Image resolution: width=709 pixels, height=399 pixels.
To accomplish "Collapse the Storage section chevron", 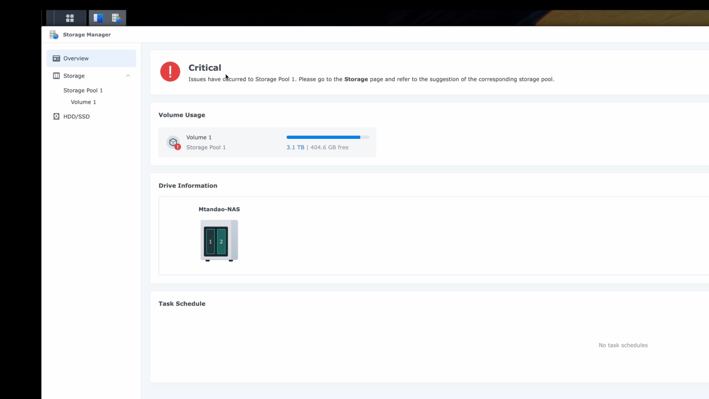I will pyautogui.click(x=128, y=75).
